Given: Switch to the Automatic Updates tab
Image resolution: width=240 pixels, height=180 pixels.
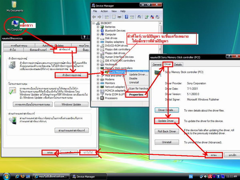Looking at the screenshot, I should coord(53,46).
